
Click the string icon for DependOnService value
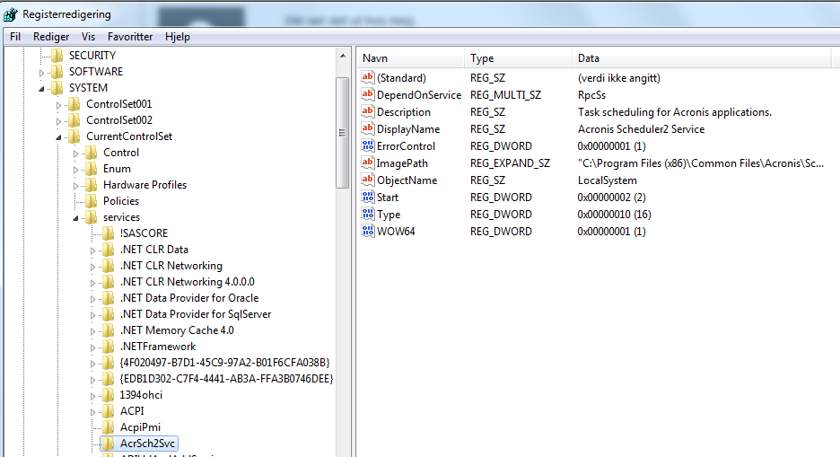pos(368,94)
